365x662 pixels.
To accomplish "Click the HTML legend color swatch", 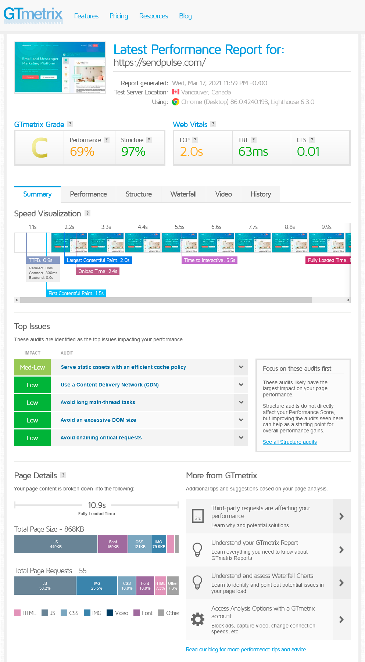I will coord(17,613).
